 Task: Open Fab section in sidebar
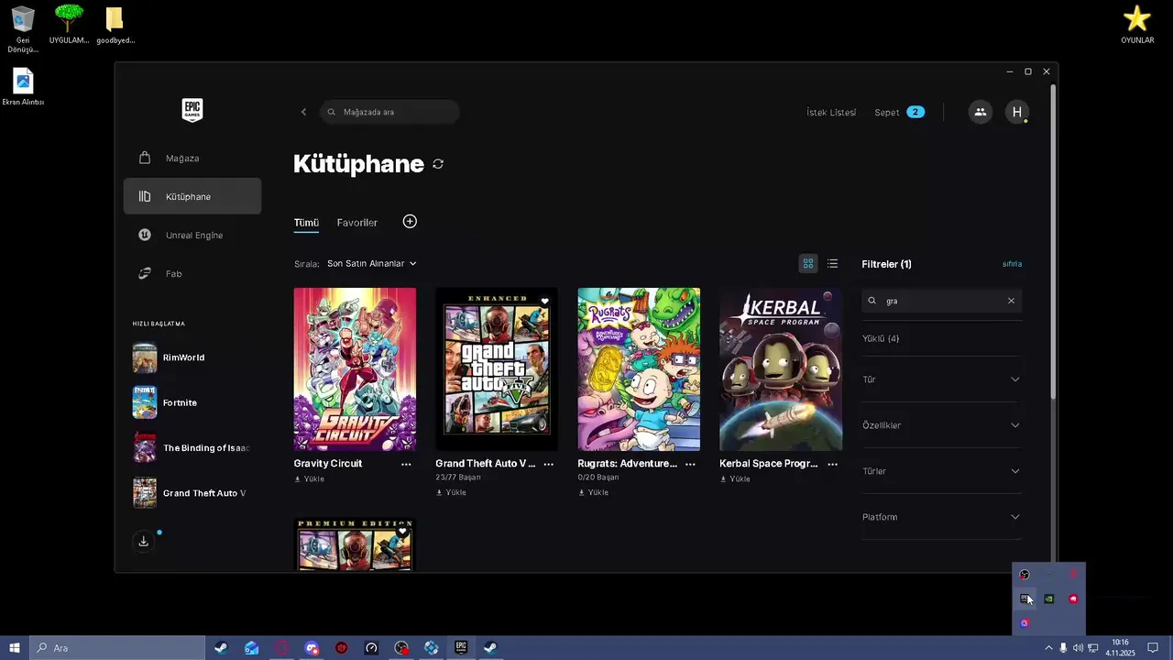(x=192, y=273)
